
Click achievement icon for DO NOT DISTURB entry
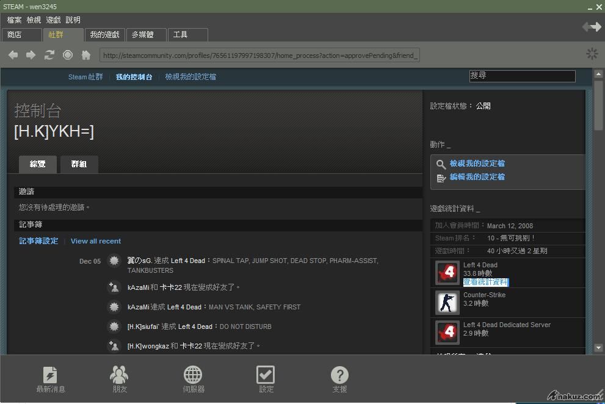[x=114, y=326]
